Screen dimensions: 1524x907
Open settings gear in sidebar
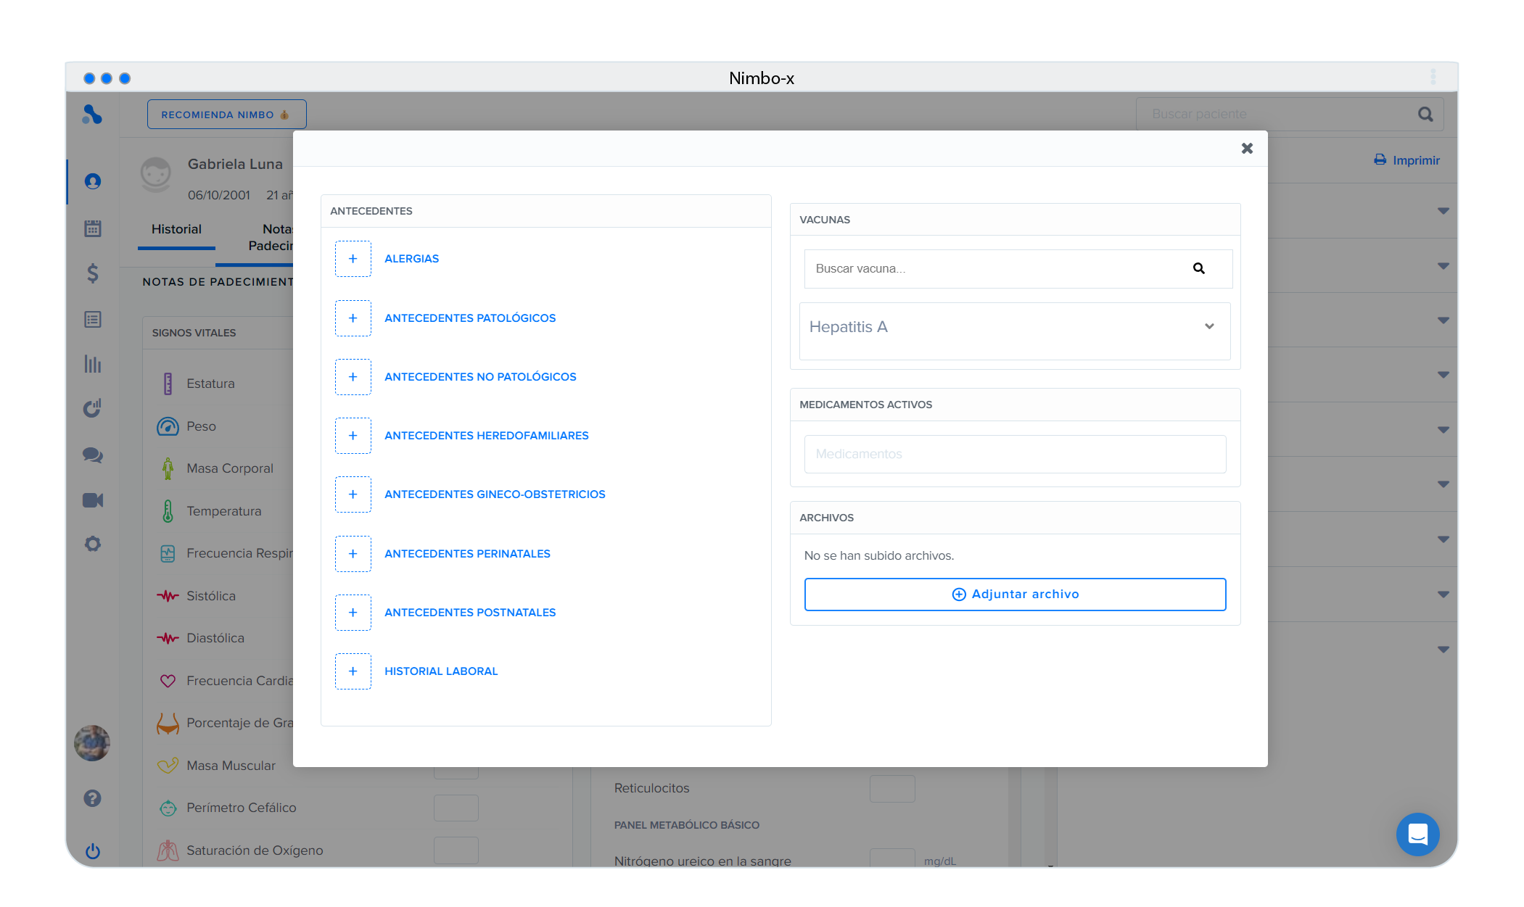(93, 544)
